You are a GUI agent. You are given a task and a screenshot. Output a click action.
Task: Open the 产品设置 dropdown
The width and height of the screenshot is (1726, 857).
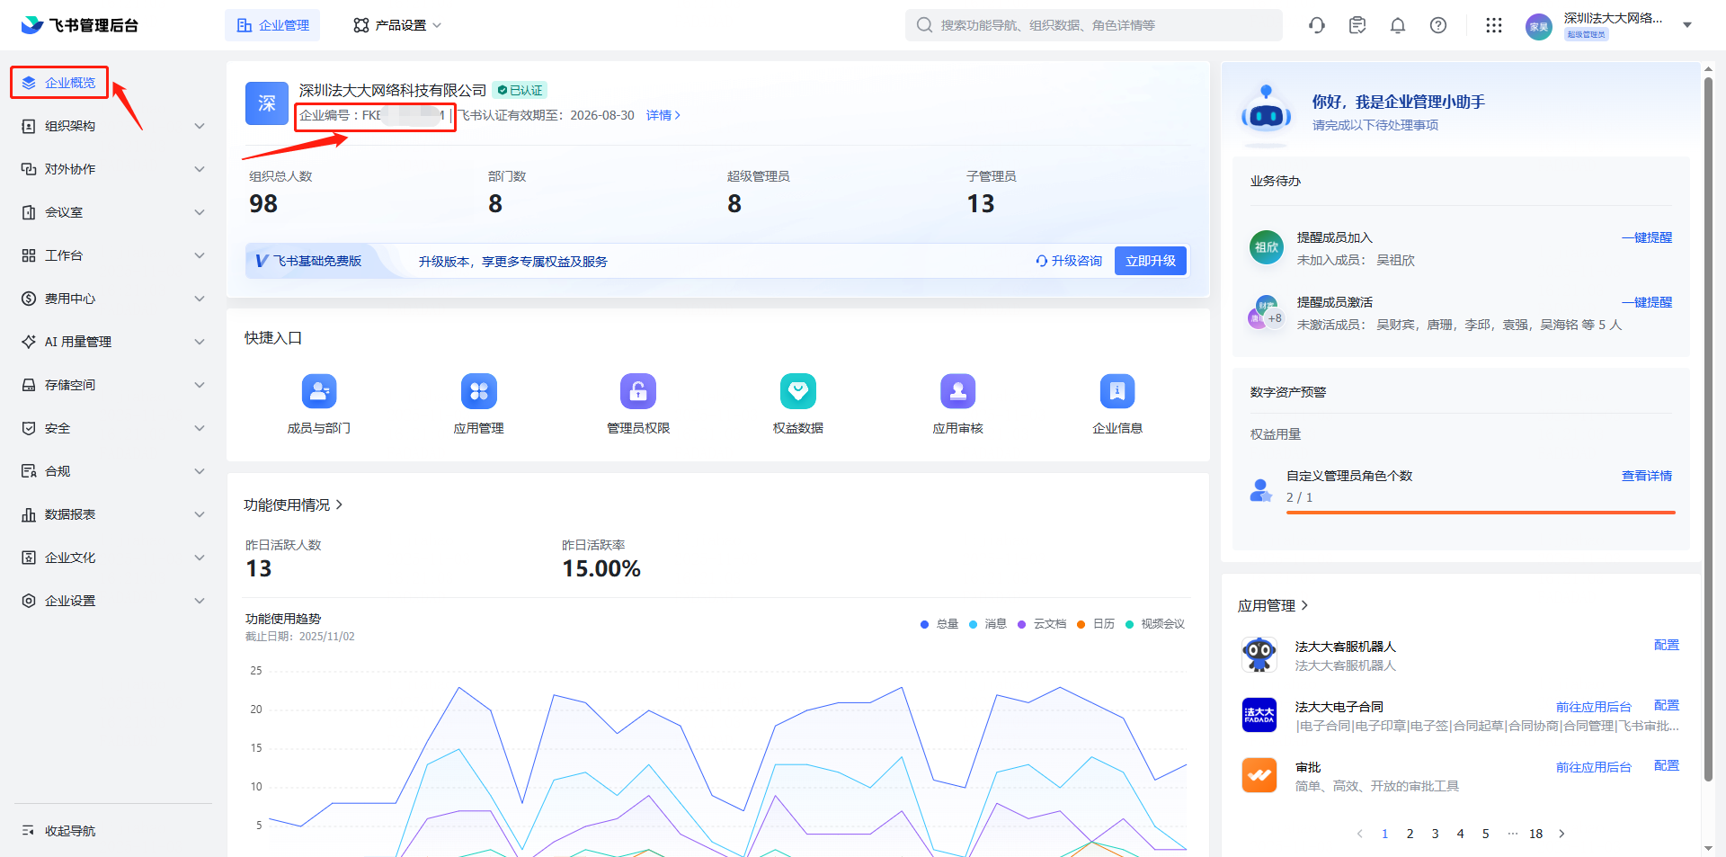click(397, 25)
